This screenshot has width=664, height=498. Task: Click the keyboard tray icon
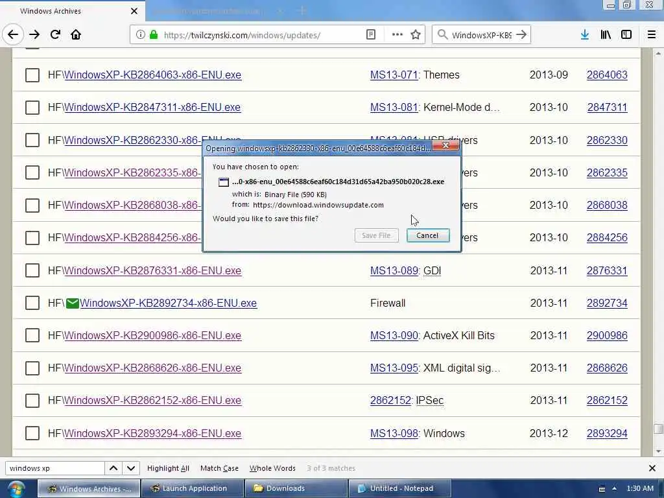pos(602,489)
